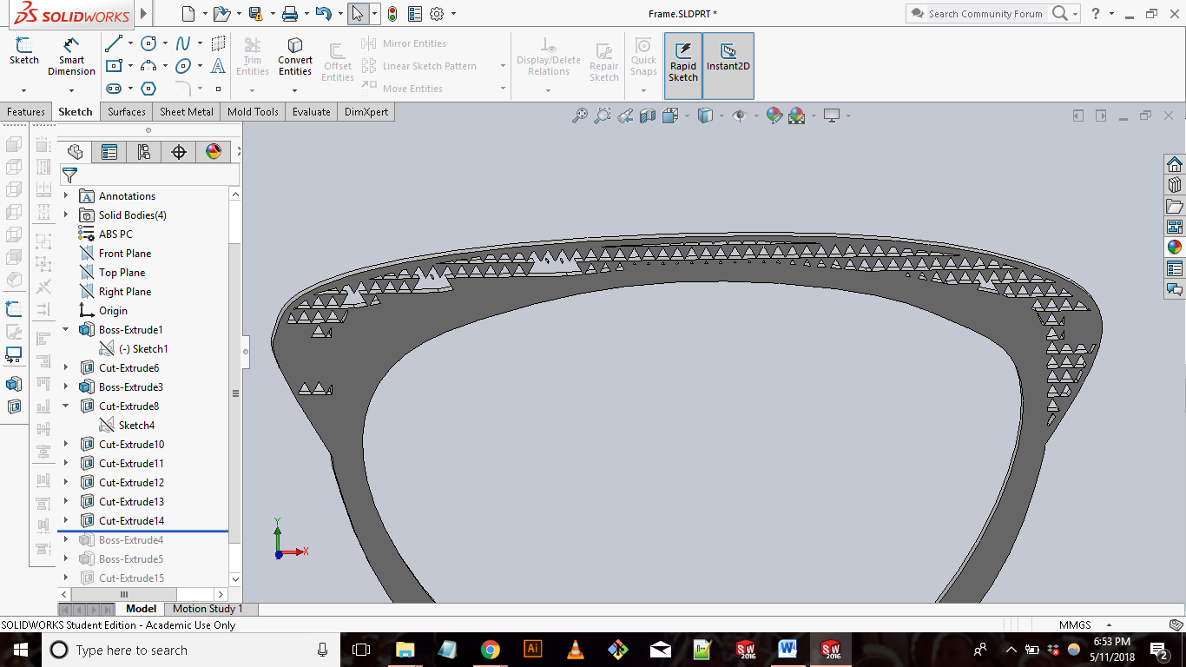
Task: Click the Convert Entities tool
Action: (x=295, y=56)
